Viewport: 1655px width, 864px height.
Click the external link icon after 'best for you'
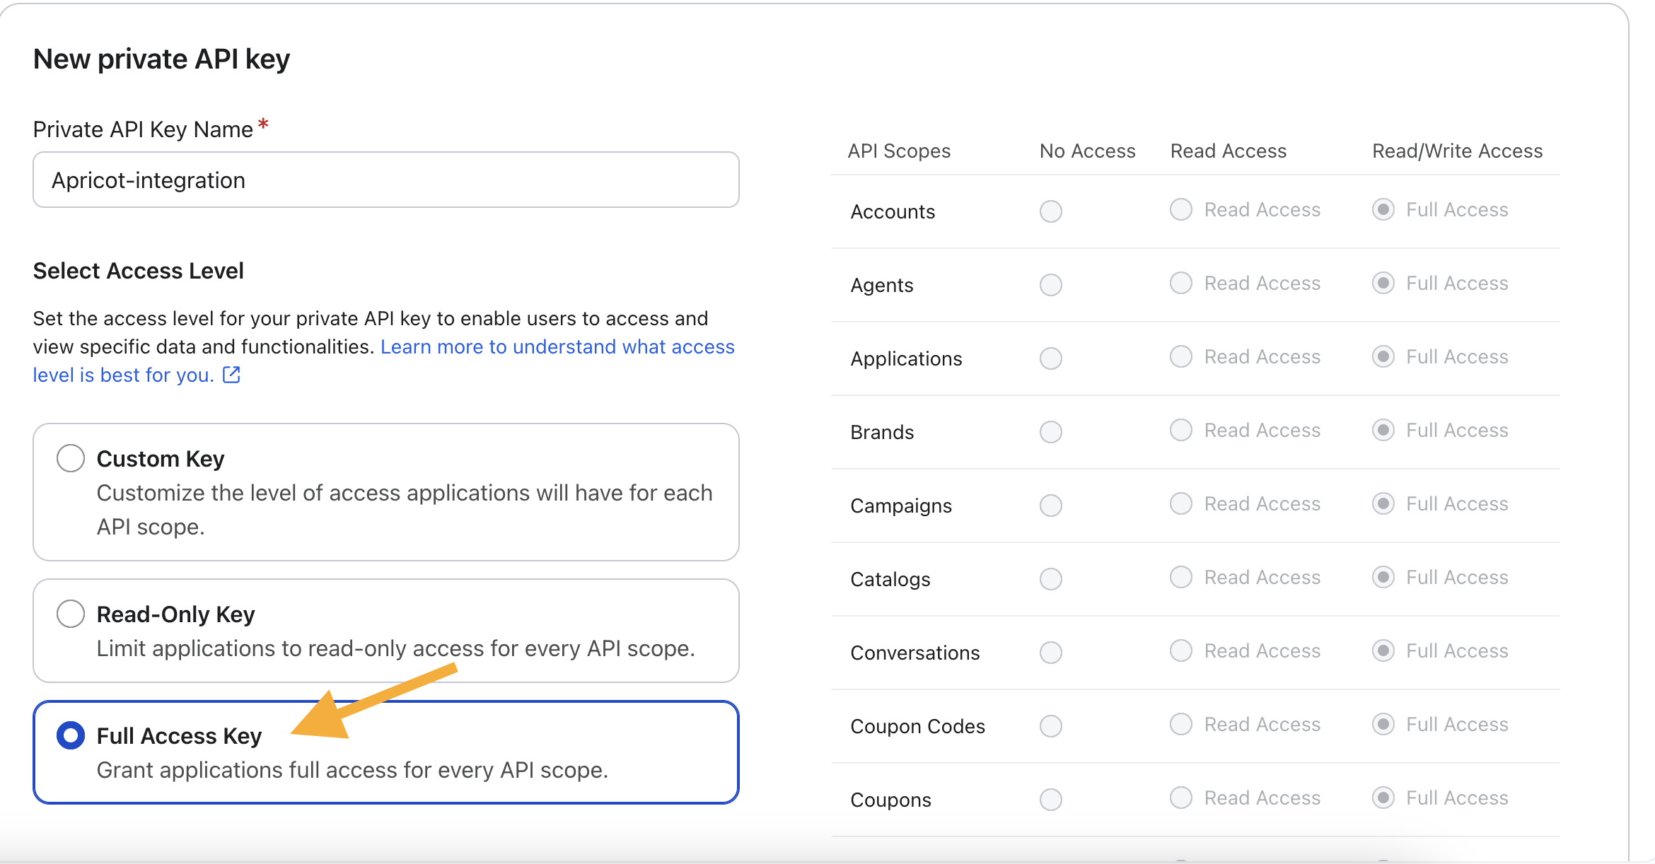point(232,375)
